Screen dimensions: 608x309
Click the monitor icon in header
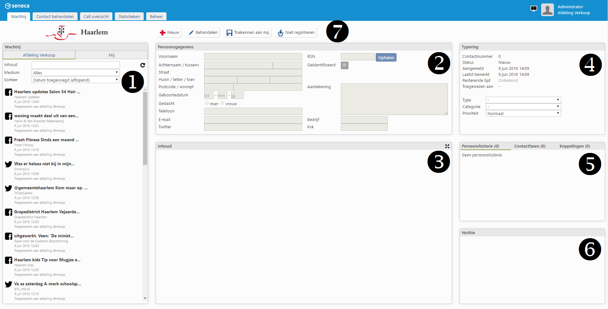[534, 9]
